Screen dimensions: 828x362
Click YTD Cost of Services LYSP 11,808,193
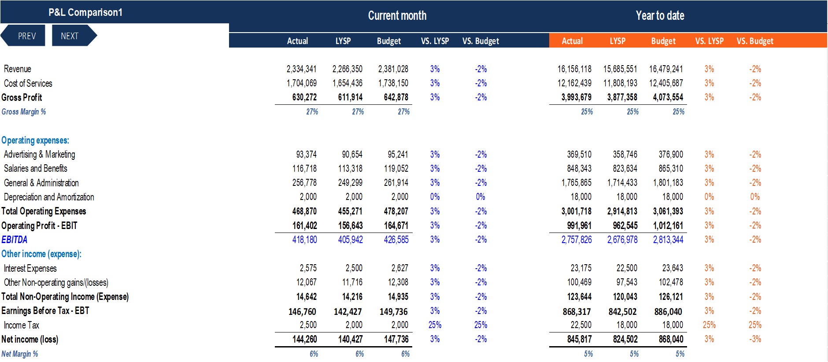click(620, 83)
